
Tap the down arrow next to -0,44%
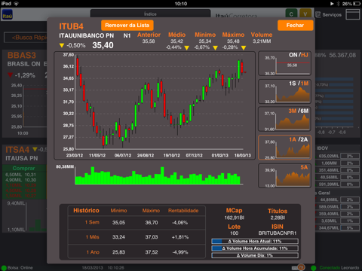pos(186,47)
